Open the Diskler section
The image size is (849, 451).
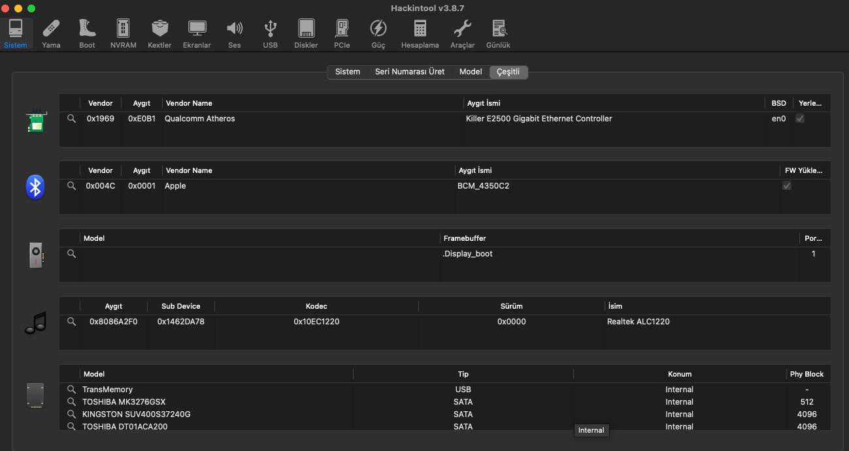point(306,33)
